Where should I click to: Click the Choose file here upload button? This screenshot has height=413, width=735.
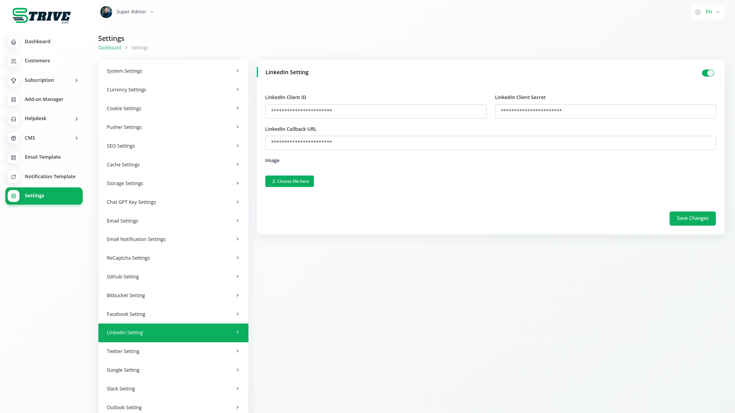pos(289,181)
